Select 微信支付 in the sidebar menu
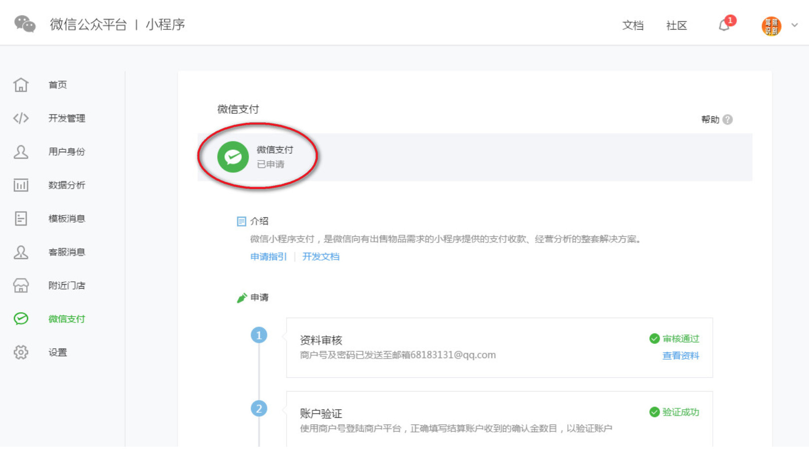Viewport: 809px width, 462px height. coord(67,319)
